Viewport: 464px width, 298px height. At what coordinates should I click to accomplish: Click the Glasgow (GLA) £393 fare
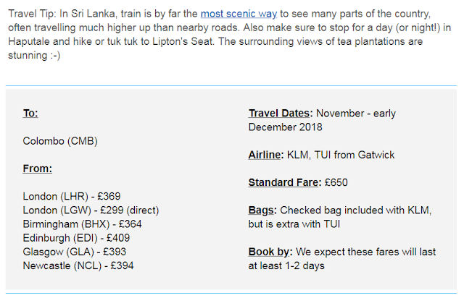point(75,252)
